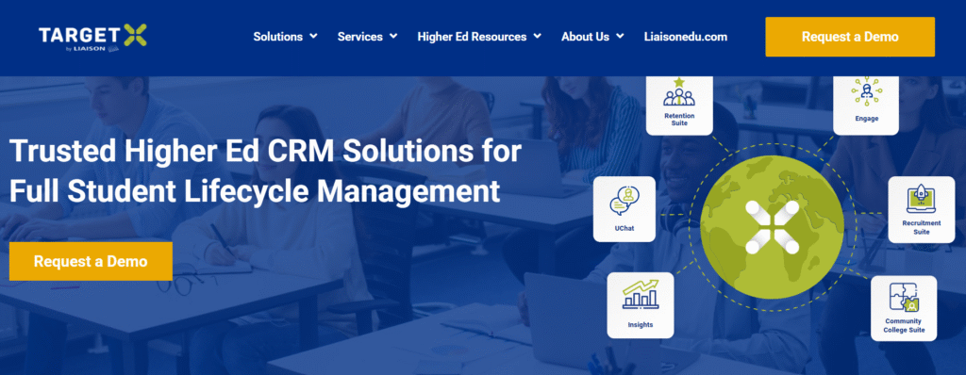Open the Solutions menu item
966x375 pixels.
(x=278, y=37)
